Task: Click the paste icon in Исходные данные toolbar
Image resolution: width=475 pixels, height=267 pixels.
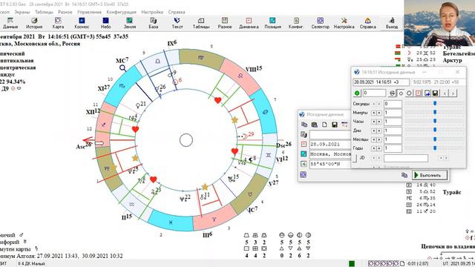Action: pyautogui.click(x=315, y=125)
